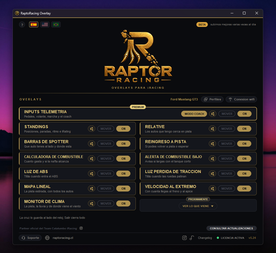Click Mover for Barras de Spotter
The height and width of the screenshot is (253, 276).
click(106, 144)
